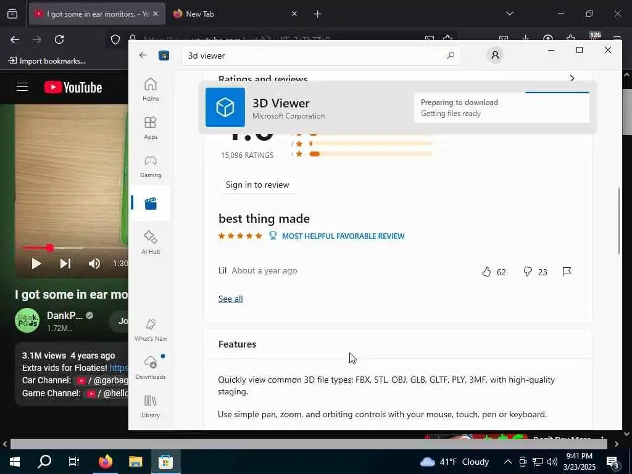Screen dimensions: 632x474
Task: Open Import bookmarks in Firefox
Action: [47, 61]
